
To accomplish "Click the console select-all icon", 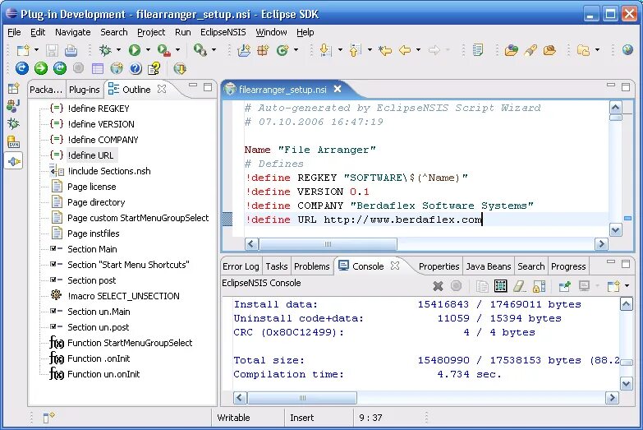I will (500, 286).
